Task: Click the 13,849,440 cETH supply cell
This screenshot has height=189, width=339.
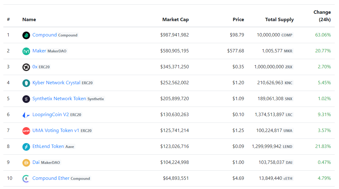Action: click(276, 178)
